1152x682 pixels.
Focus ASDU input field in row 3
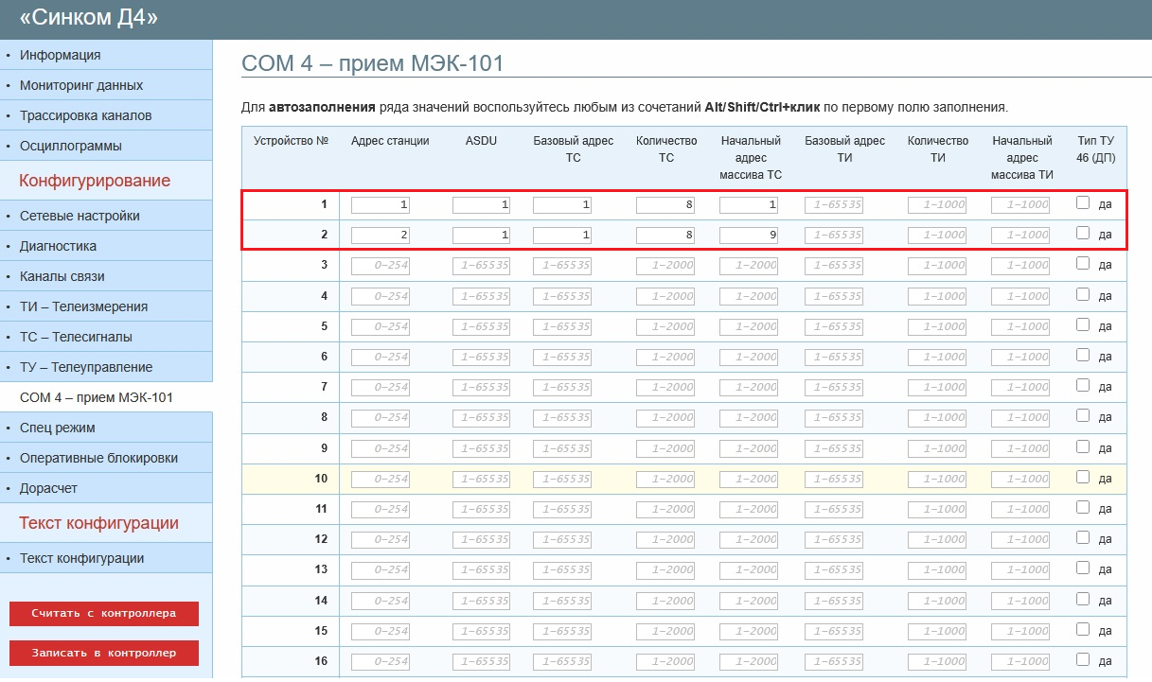tap(482, 266)
